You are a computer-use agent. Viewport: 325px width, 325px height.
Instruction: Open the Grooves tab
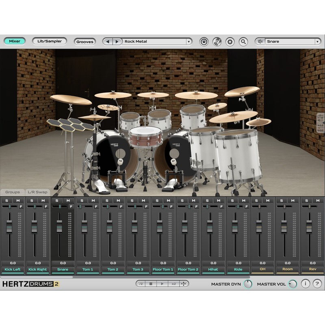[84, 41]
